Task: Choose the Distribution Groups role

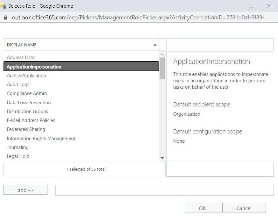Action: 27,112
